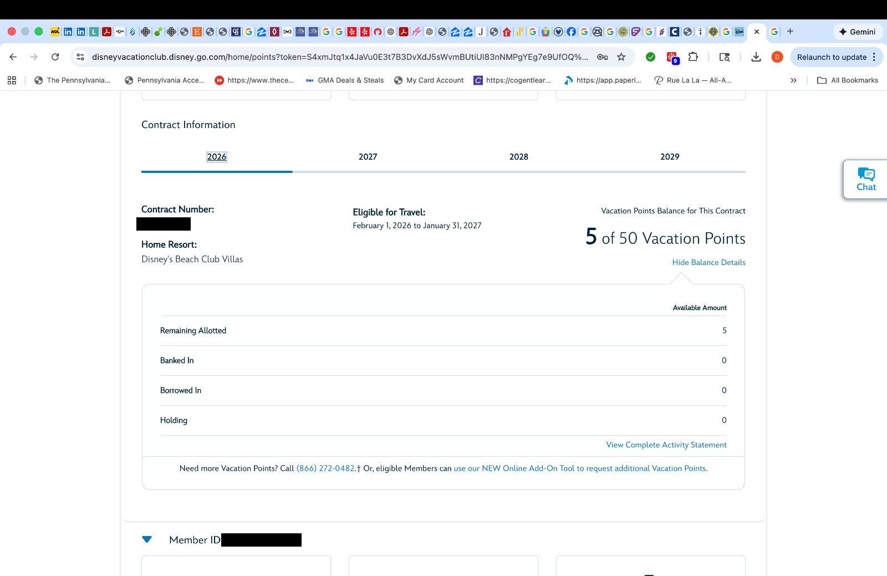Click the address bar URL field
The image size is (887, 576).
pos(339,57)
